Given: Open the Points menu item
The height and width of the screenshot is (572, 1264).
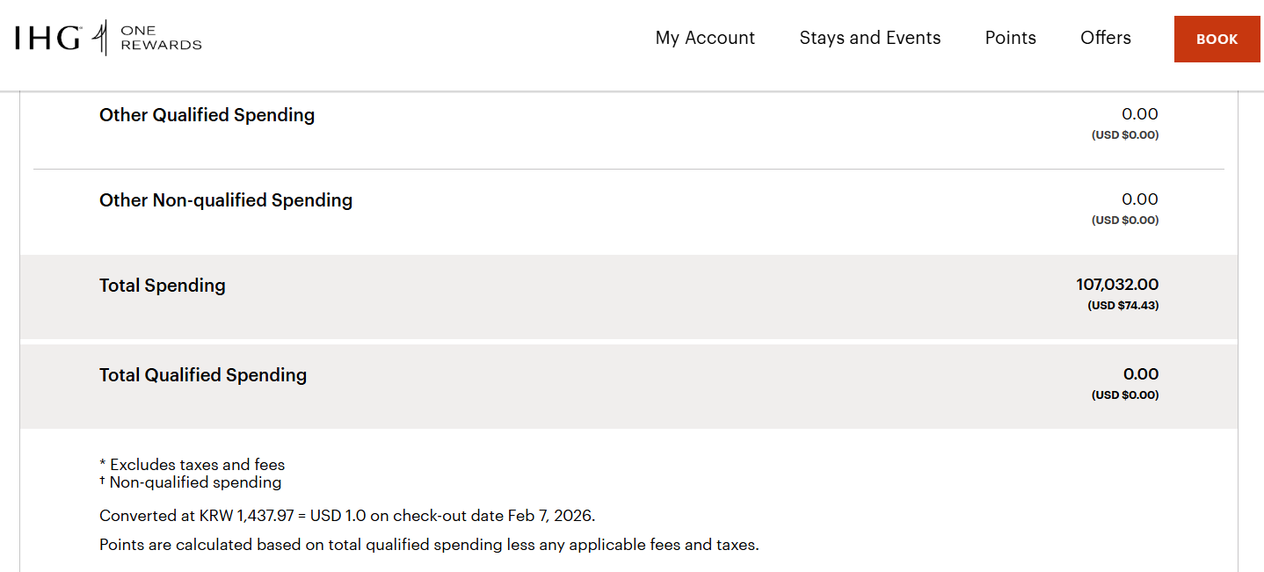Looking at the screenshot, I should 1010,38.
